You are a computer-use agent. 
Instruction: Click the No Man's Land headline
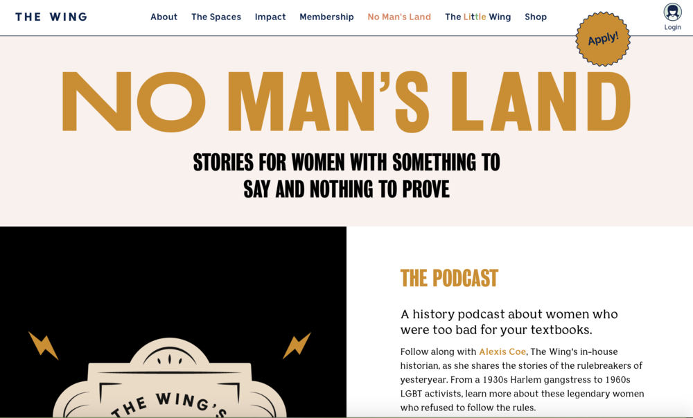click(x=346, y=102)
